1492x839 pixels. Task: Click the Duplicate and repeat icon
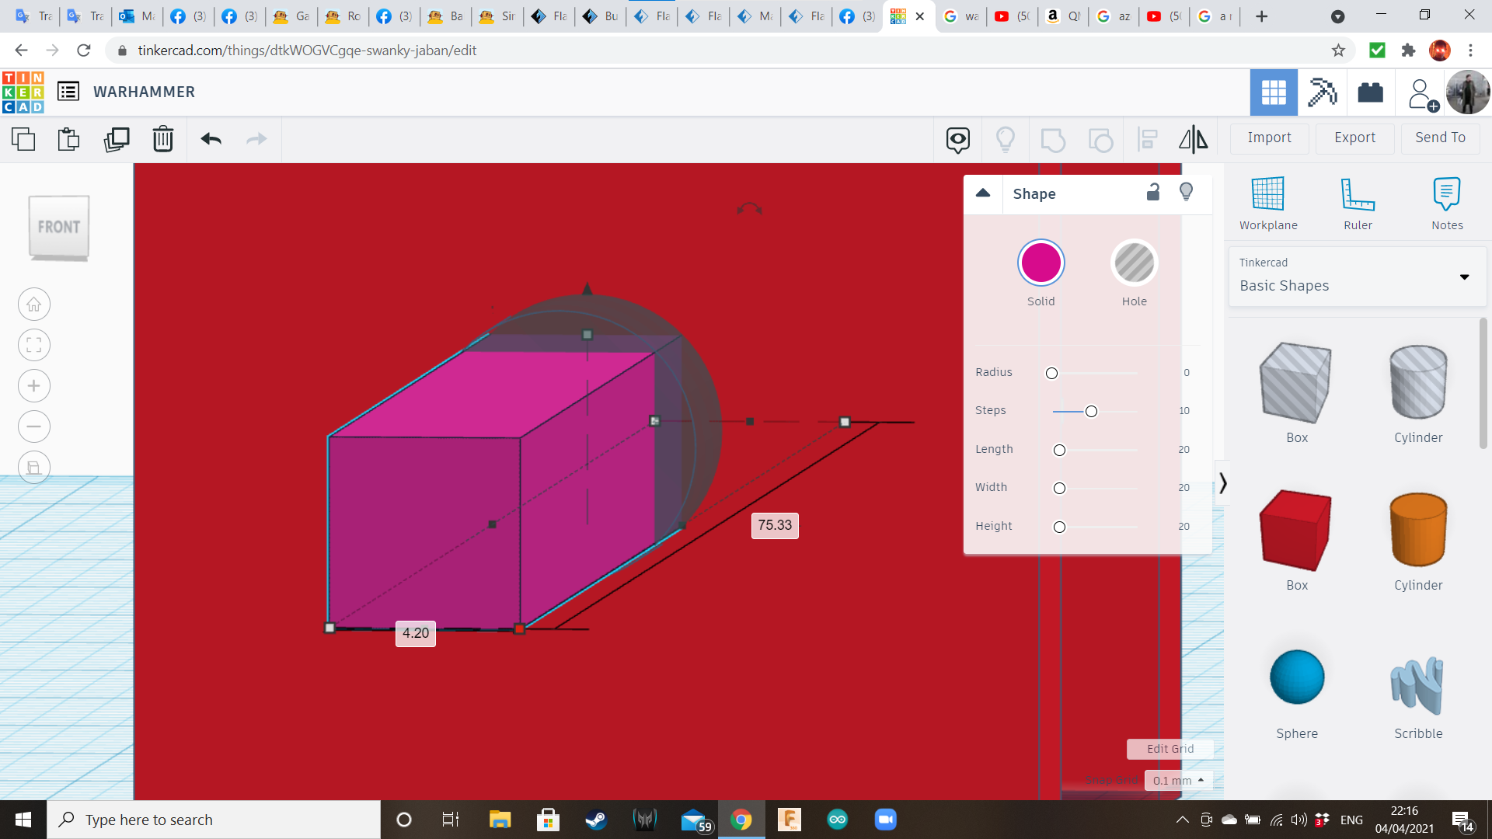click(x=117, y=139)
